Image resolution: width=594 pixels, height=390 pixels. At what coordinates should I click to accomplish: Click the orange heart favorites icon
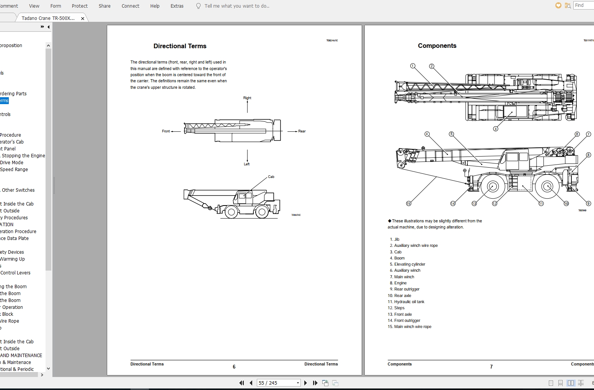(558, 5)
